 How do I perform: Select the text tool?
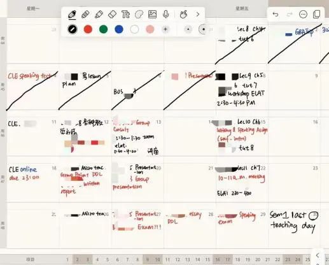click(125, 15)
